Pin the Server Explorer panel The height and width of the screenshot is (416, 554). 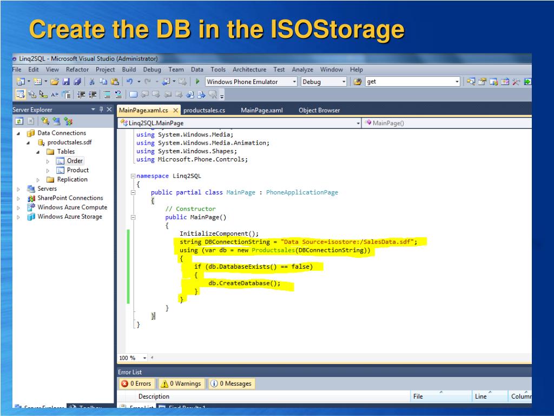[x=101, y=109]
